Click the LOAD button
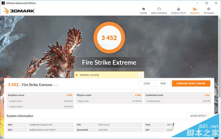The image size is (221, 139). click(x=147, y=83)
